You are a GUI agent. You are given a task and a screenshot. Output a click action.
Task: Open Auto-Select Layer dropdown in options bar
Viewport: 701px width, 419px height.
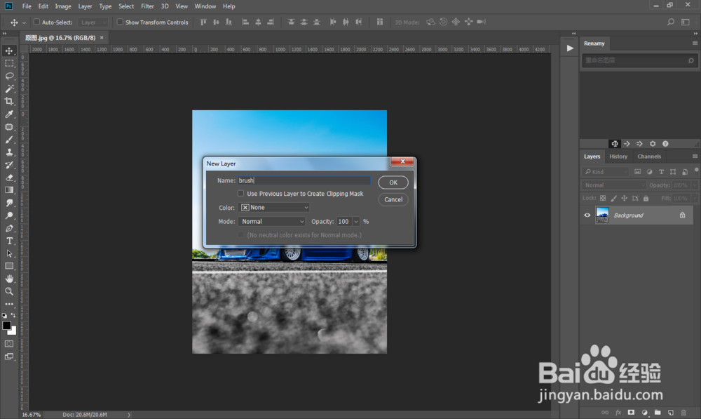coord(93,22)
